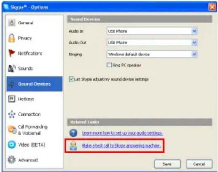
Task: Expand the Audio Out dropdown arrow
Action: coord(194,43)
